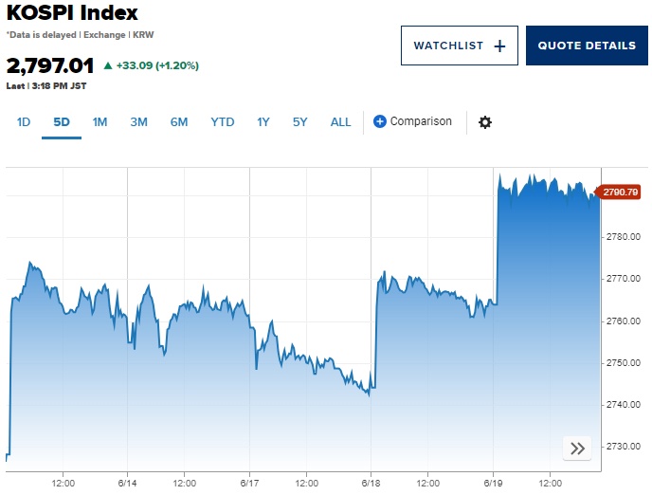Screen dimensions: 652x495
Task: Show ALL historical data range
Action: (x=341, y=121)
